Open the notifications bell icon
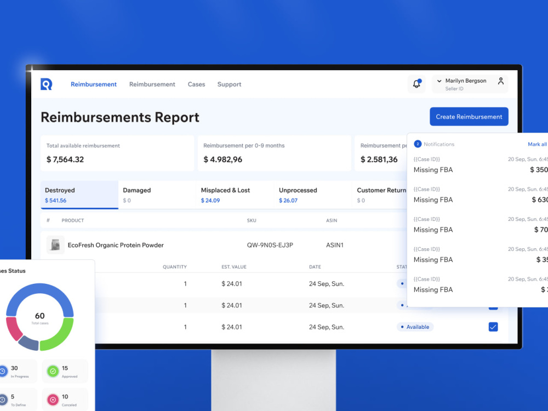 [416, 84]
